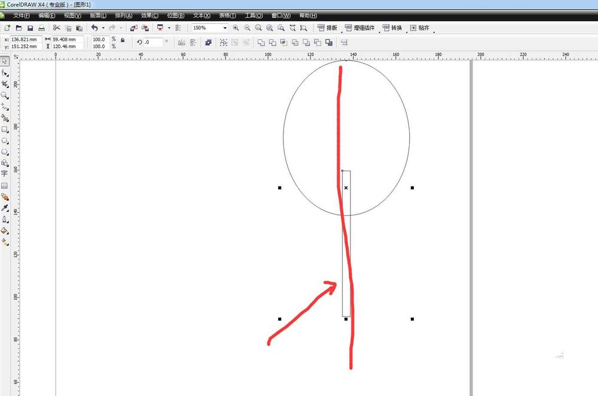Screen dimensions: 598x396
Task: Select the Smart fill tool
Action: pos(5,118)
